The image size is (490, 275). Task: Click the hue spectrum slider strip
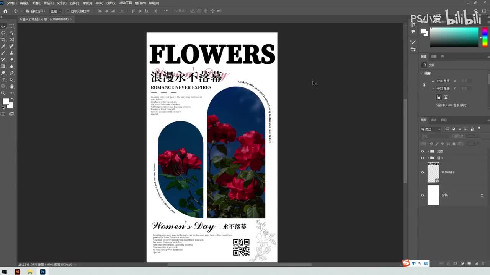485,37
